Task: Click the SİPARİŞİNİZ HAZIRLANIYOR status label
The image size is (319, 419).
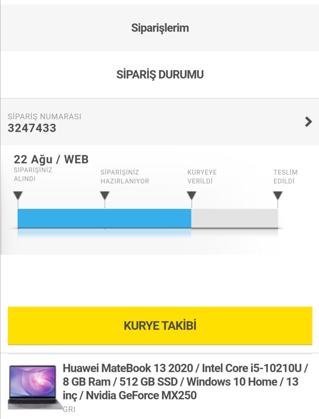Action: coord(125,177)
